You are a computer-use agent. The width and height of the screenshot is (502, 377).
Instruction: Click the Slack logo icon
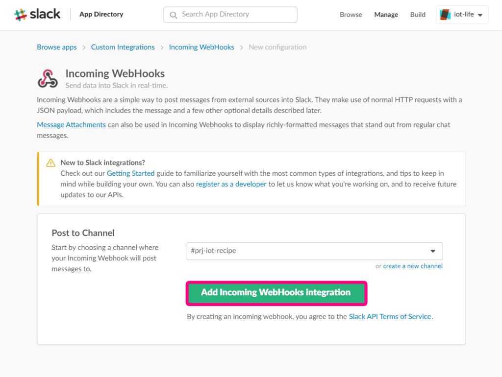[20, 15]
